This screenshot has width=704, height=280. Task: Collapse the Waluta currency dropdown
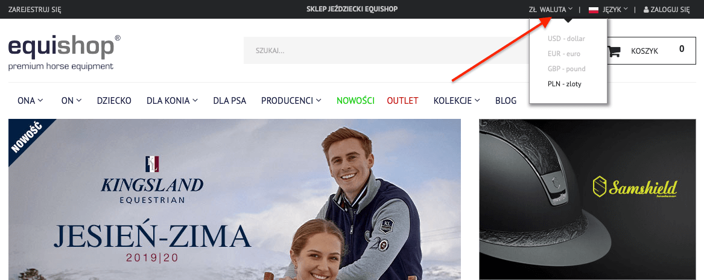pos(550,10)
